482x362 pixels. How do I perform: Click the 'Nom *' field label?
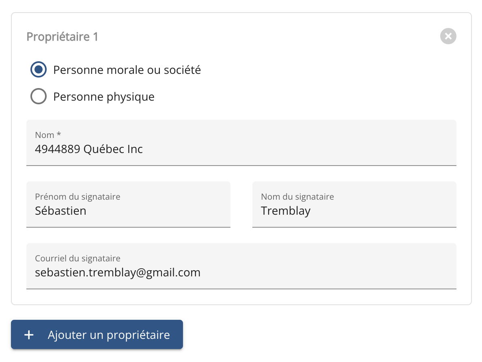[48, 135]
